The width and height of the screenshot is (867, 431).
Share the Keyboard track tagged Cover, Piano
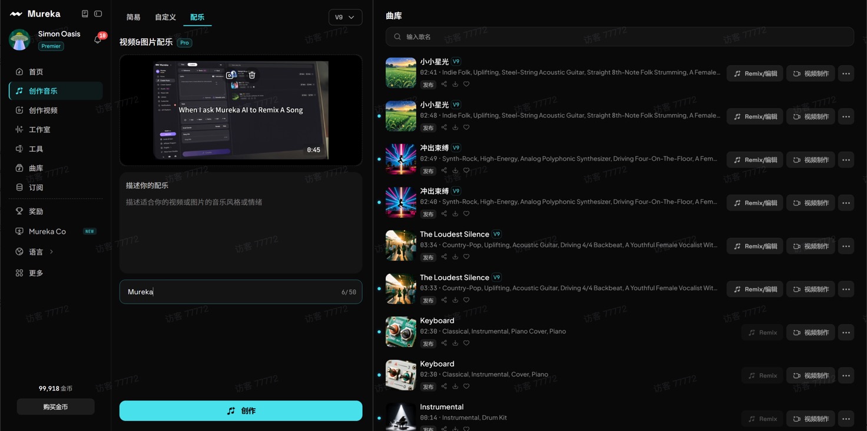pos(444,386)
